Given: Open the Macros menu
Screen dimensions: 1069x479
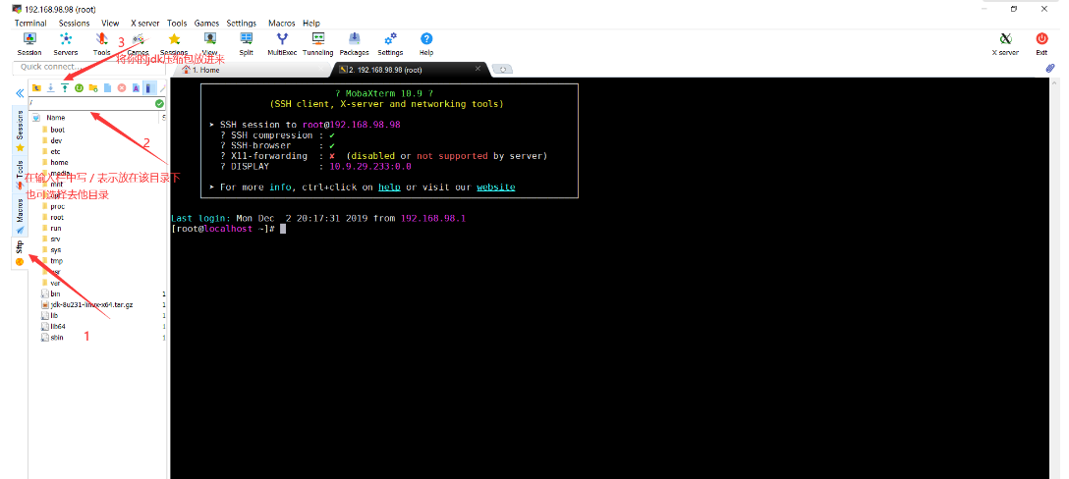Looking at the screenshot, I should 281,23.
